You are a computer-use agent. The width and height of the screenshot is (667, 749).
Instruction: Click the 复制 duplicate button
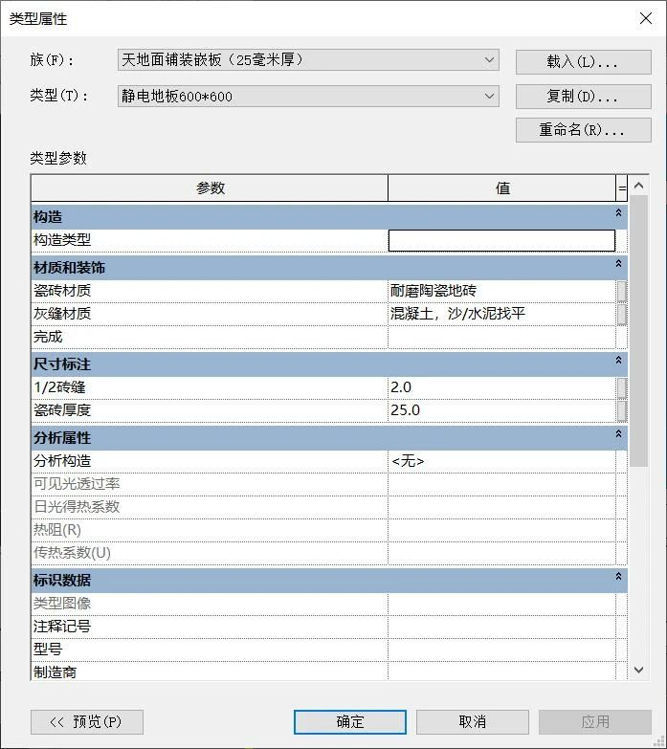582,96
